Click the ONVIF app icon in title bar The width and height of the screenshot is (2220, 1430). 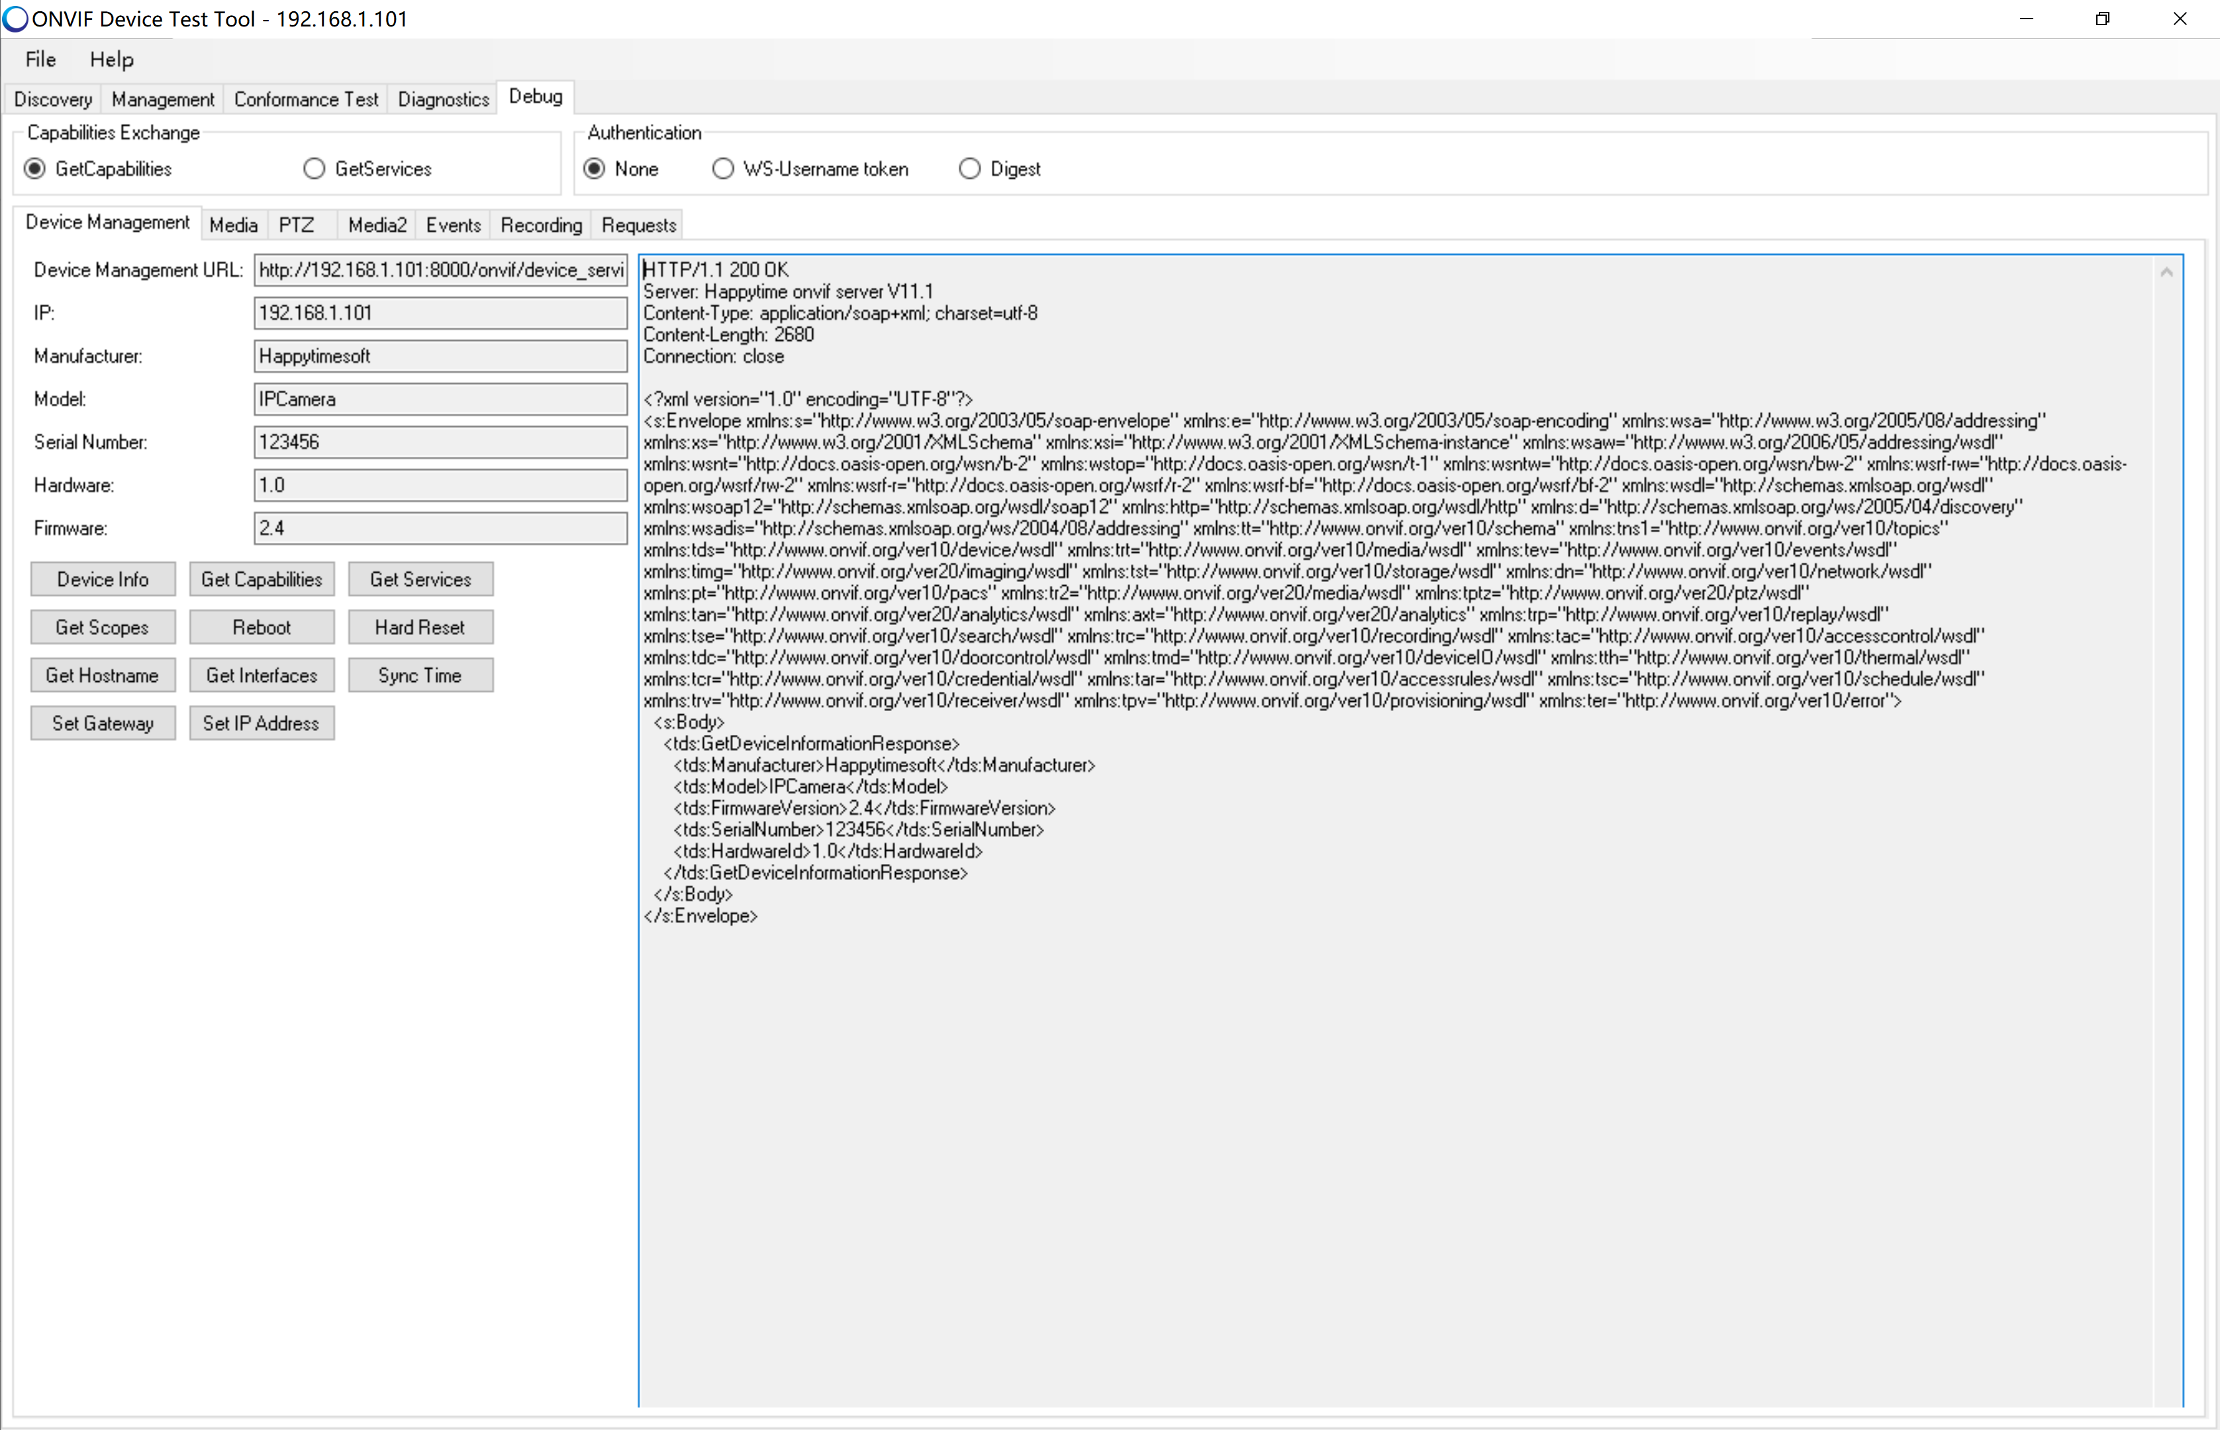[x=15, y=19]
